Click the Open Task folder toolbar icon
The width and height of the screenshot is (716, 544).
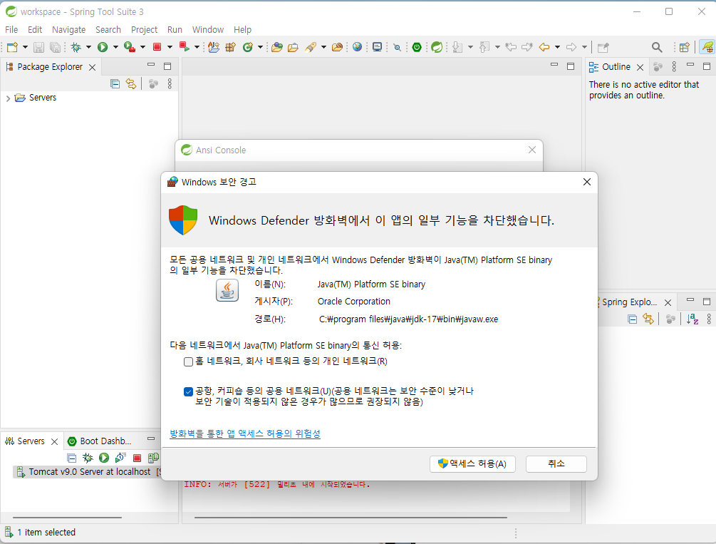pos(293,47)
